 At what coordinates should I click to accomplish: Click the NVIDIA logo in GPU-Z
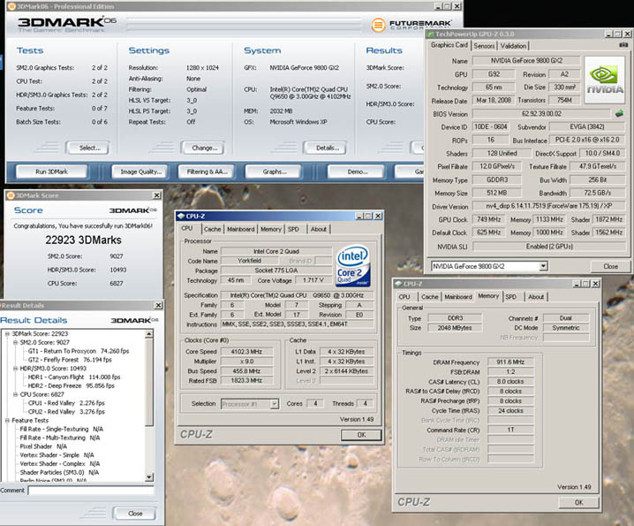604,80
